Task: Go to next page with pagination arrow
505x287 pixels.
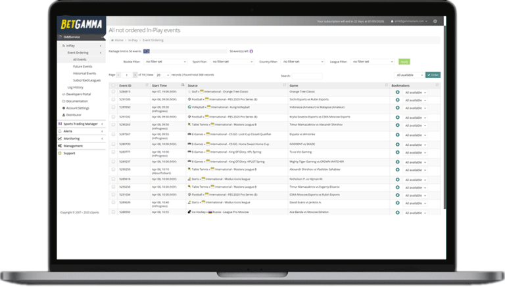Action: [x=135, y=76]
